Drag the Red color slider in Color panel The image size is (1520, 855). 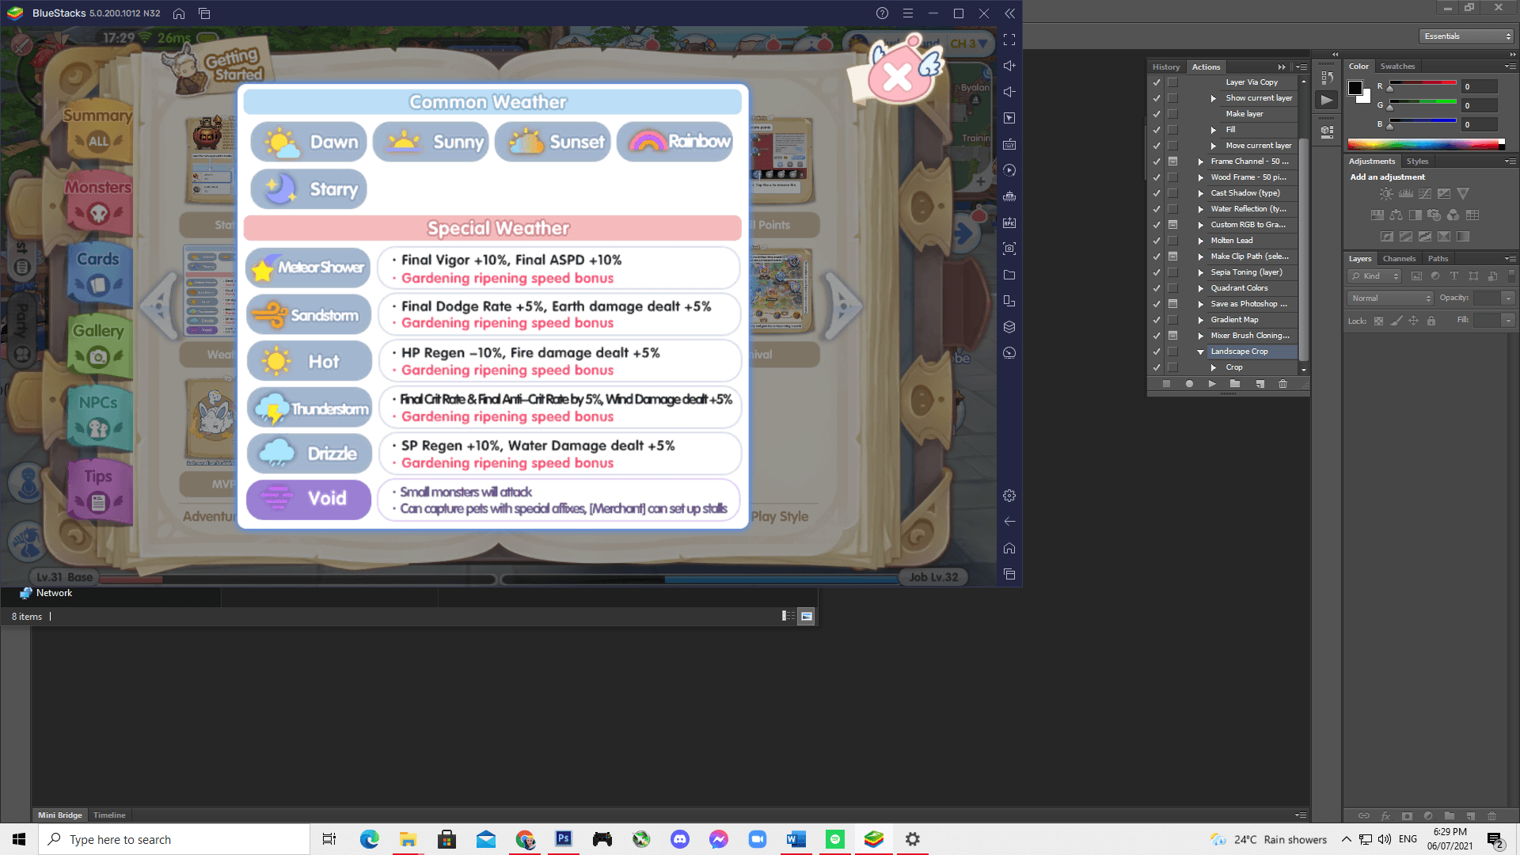[x=1390, y=89]
